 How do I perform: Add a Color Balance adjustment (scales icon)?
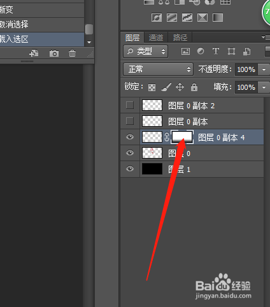tap(164, 2)
